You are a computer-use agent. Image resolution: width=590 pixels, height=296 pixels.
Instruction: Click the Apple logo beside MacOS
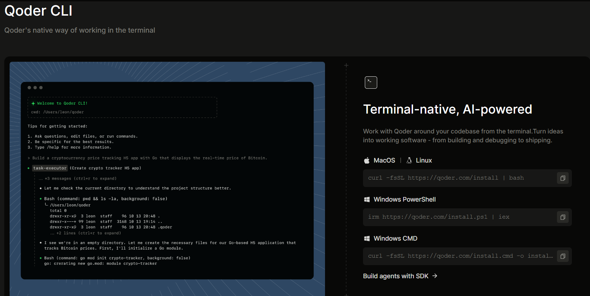tap(367, 160)
